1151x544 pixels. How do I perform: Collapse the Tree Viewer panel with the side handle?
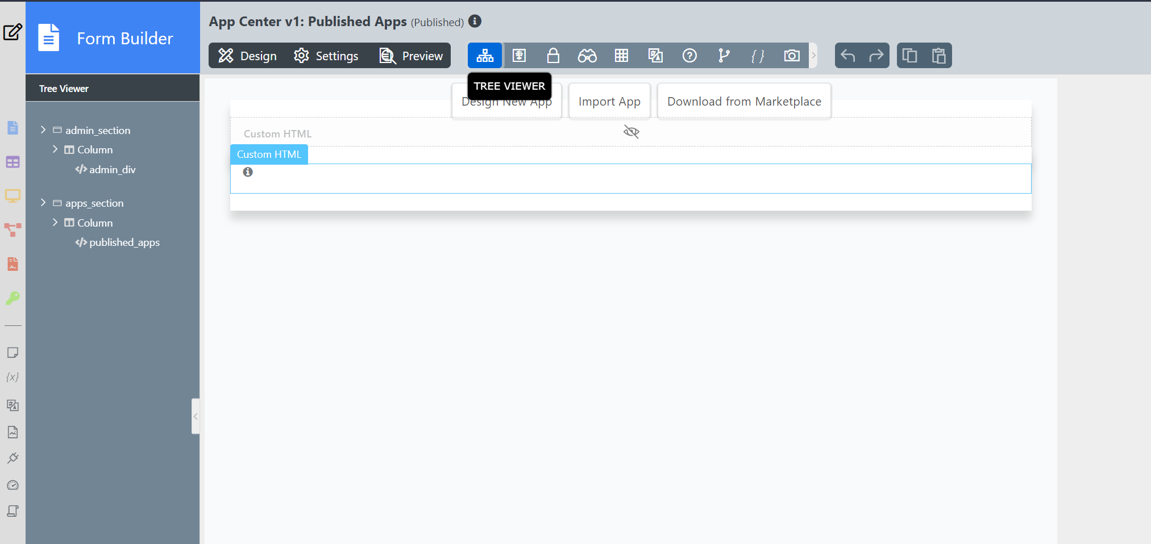point(196,416)
